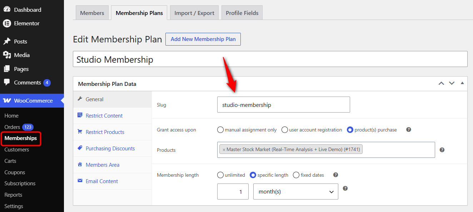Click the Comments 4 count badge
The image size is (473, 212).
47,83
